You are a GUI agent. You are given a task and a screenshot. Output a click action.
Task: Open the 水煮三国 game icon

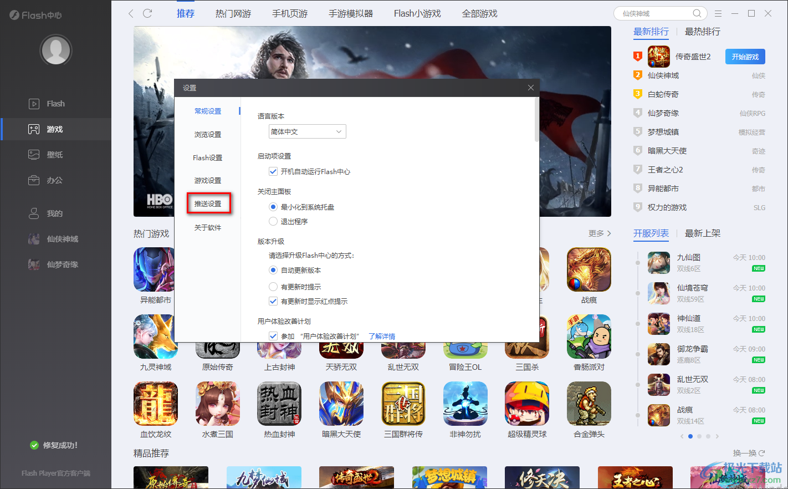[218, 404]
